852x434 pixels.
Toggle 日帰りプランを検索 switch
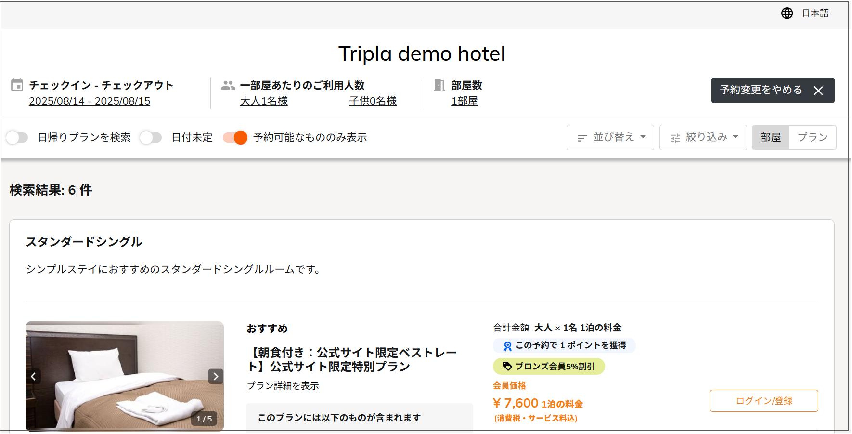pyautogui.click(x=17, y=137)
